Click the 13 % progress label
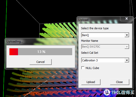 point(41,52)
